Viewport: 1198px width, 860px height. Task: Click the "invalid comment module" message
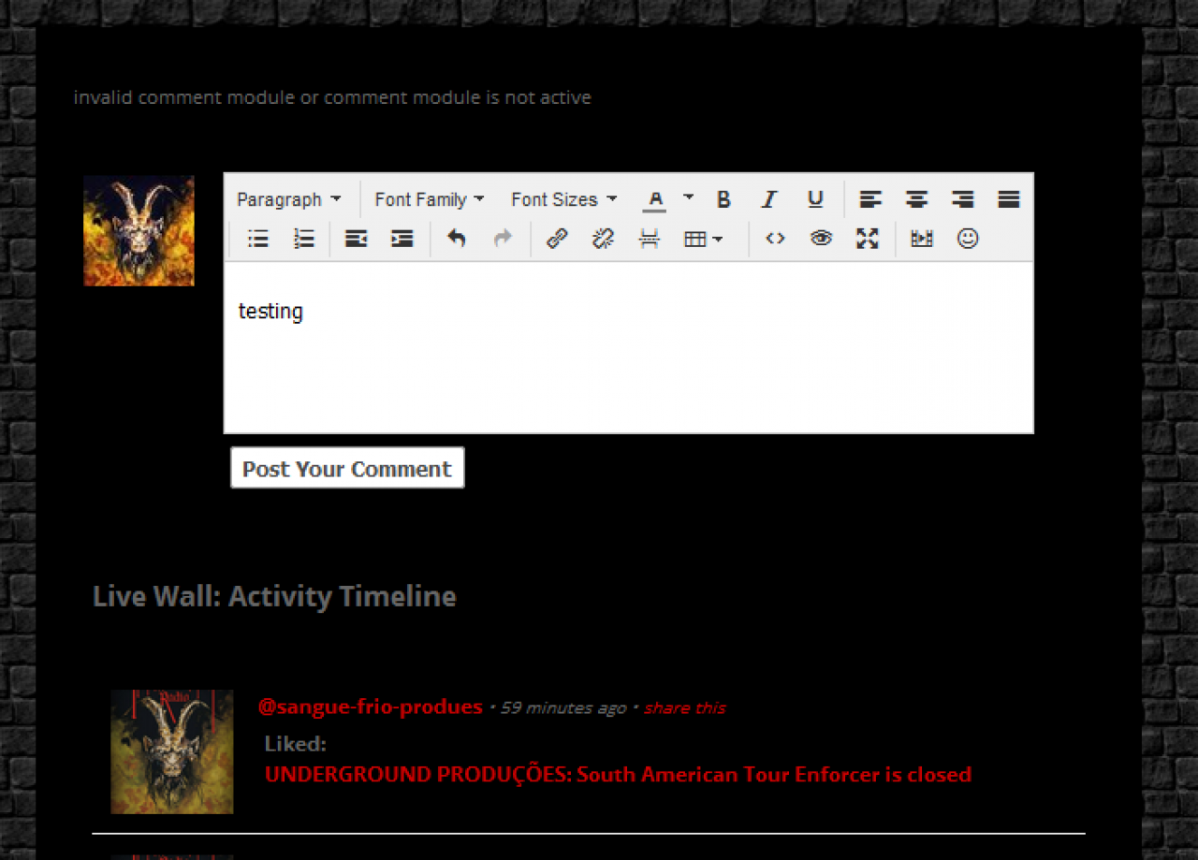pos(332,97)
